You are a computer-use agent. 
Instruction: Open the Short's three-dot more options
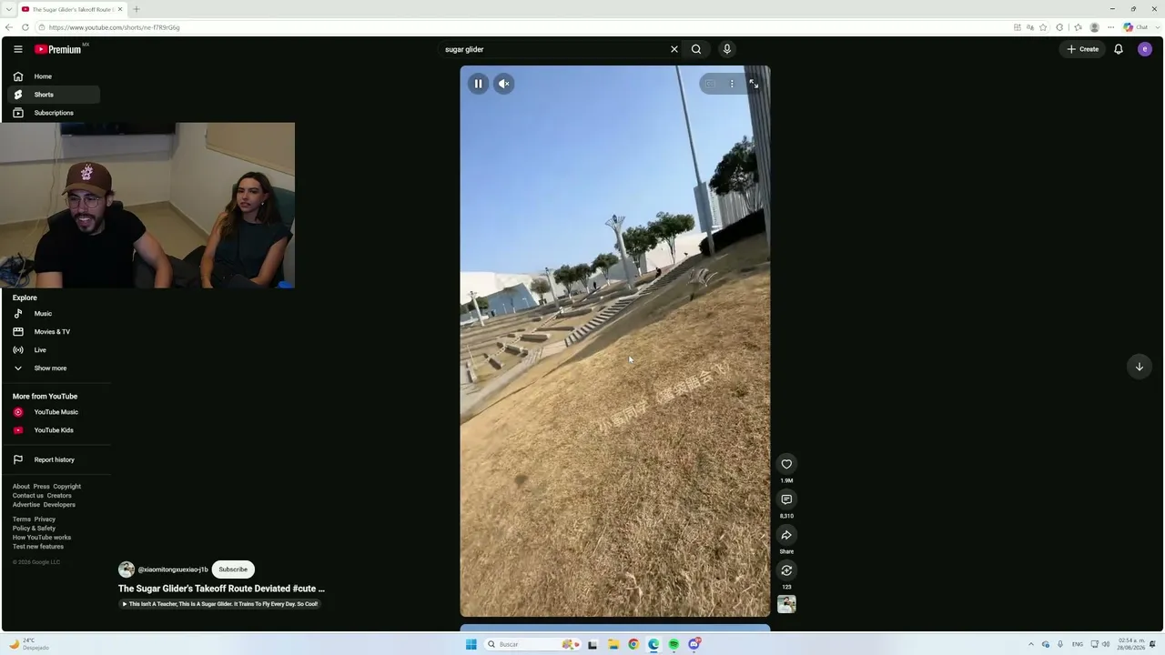[732, 84]
